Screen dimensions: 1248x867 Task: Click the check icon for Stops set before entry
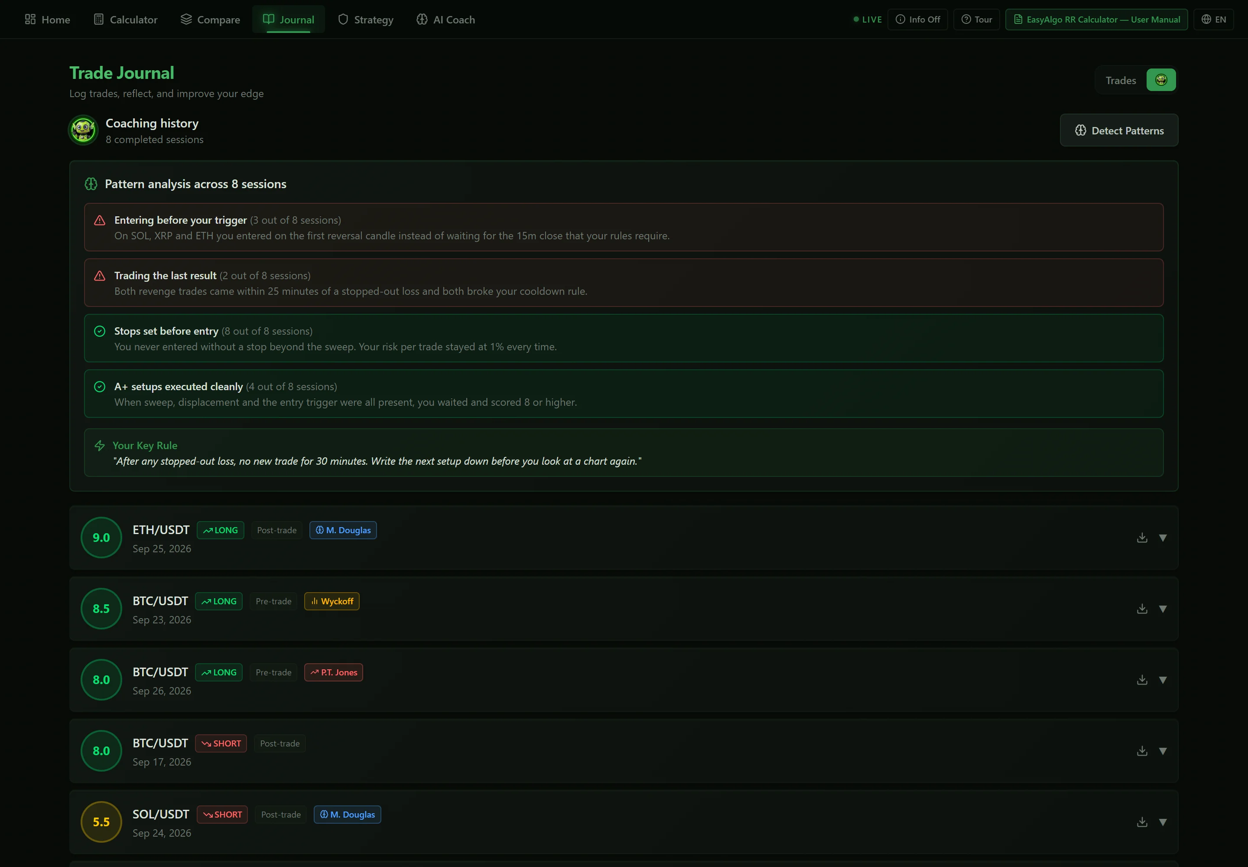click(99, 331)
